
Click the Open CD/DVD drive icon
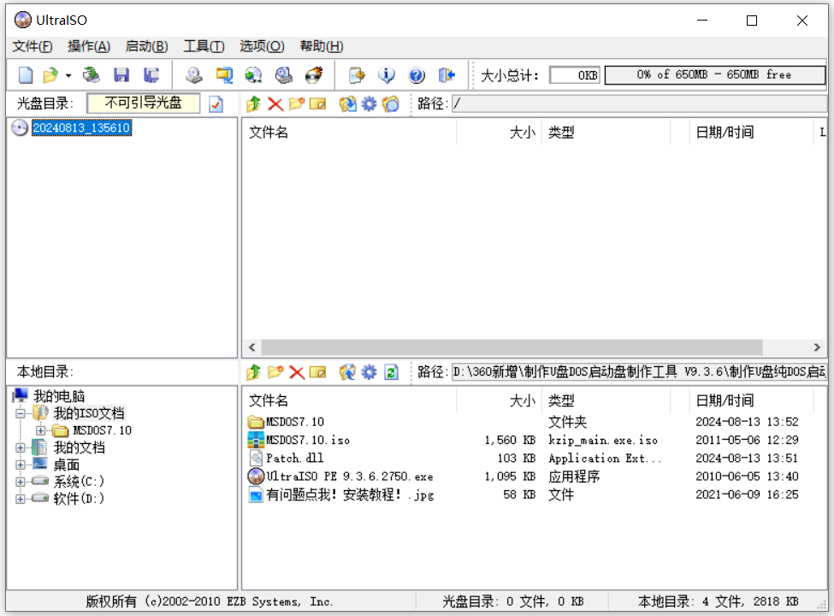coord(91,75)
